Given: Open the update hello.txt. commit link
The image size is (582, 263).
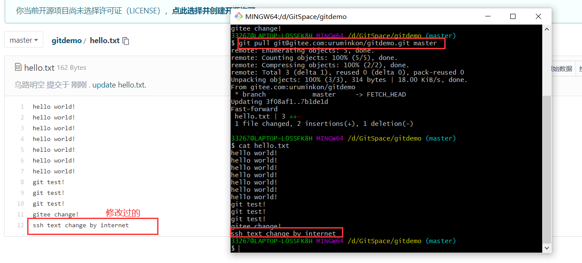Looking at the screenshot, I should (x=119, y=85).
